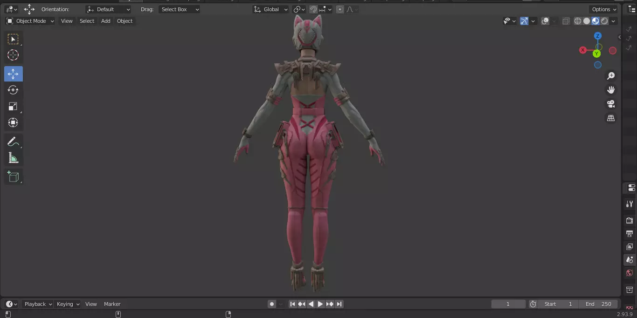Viewport: 637px width, 318px height.
Task: Click the End frame field showing 250
Action: tap(598, 304)
